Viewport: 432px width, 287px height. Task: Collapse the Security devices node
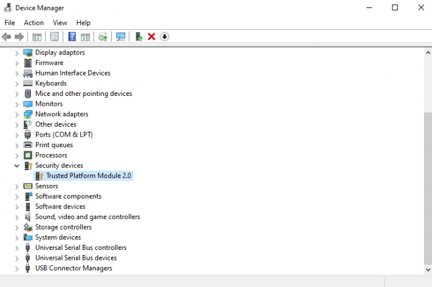pyautogui.click(x=17, y=166)
